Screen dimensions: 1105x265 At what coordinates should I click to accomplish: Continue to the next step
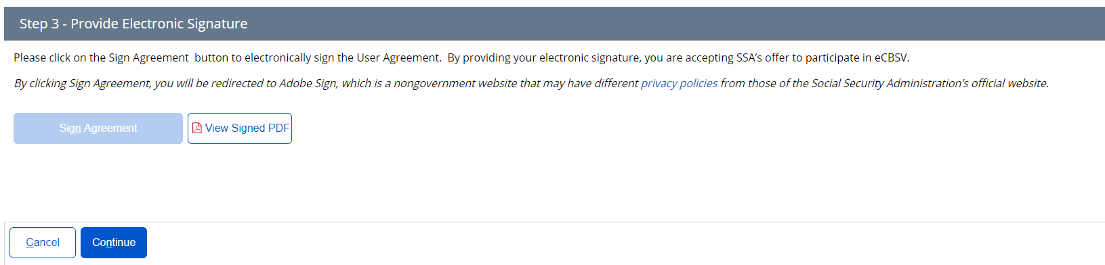click(114, 243)
